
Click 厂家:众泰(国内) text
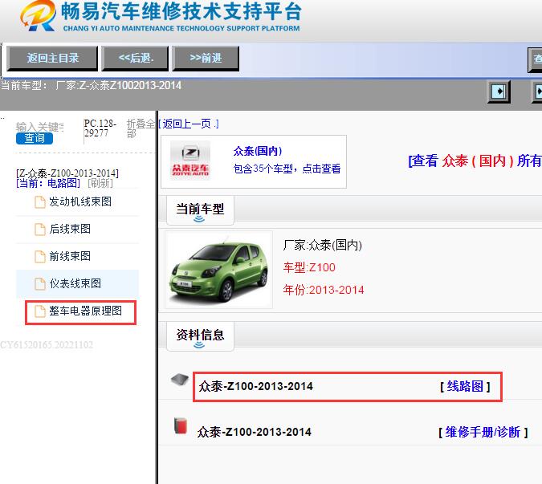(x=323, y=246)
